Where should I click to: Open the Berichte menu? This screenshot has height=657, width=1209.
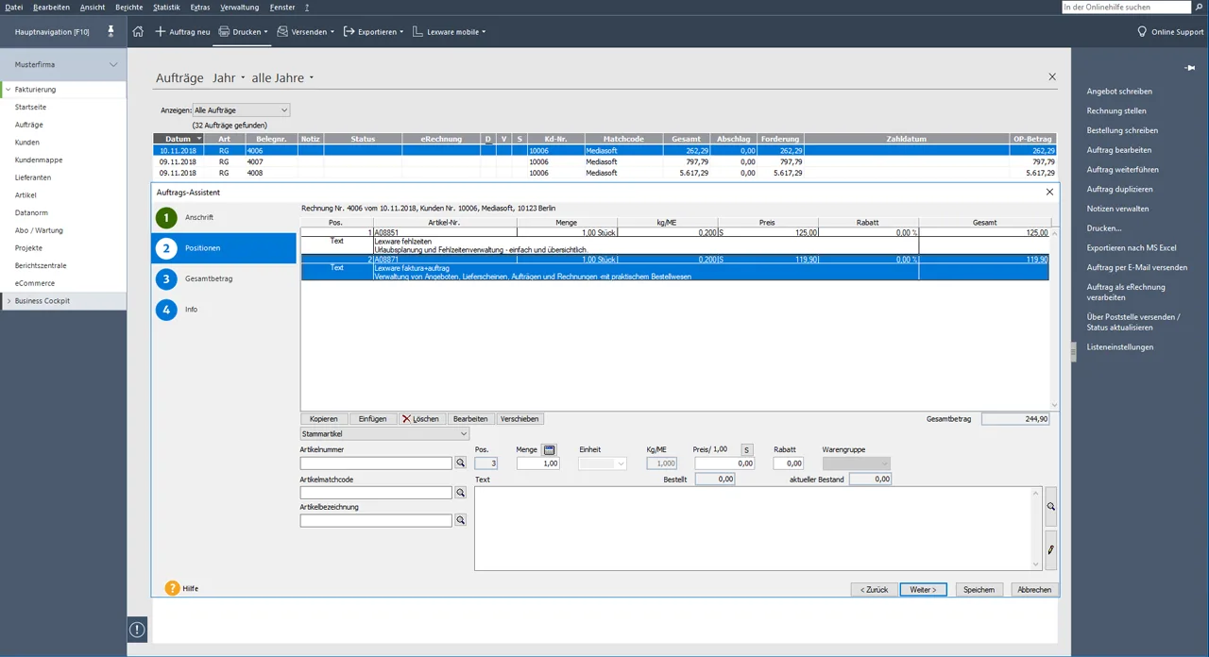click(129, 7)
